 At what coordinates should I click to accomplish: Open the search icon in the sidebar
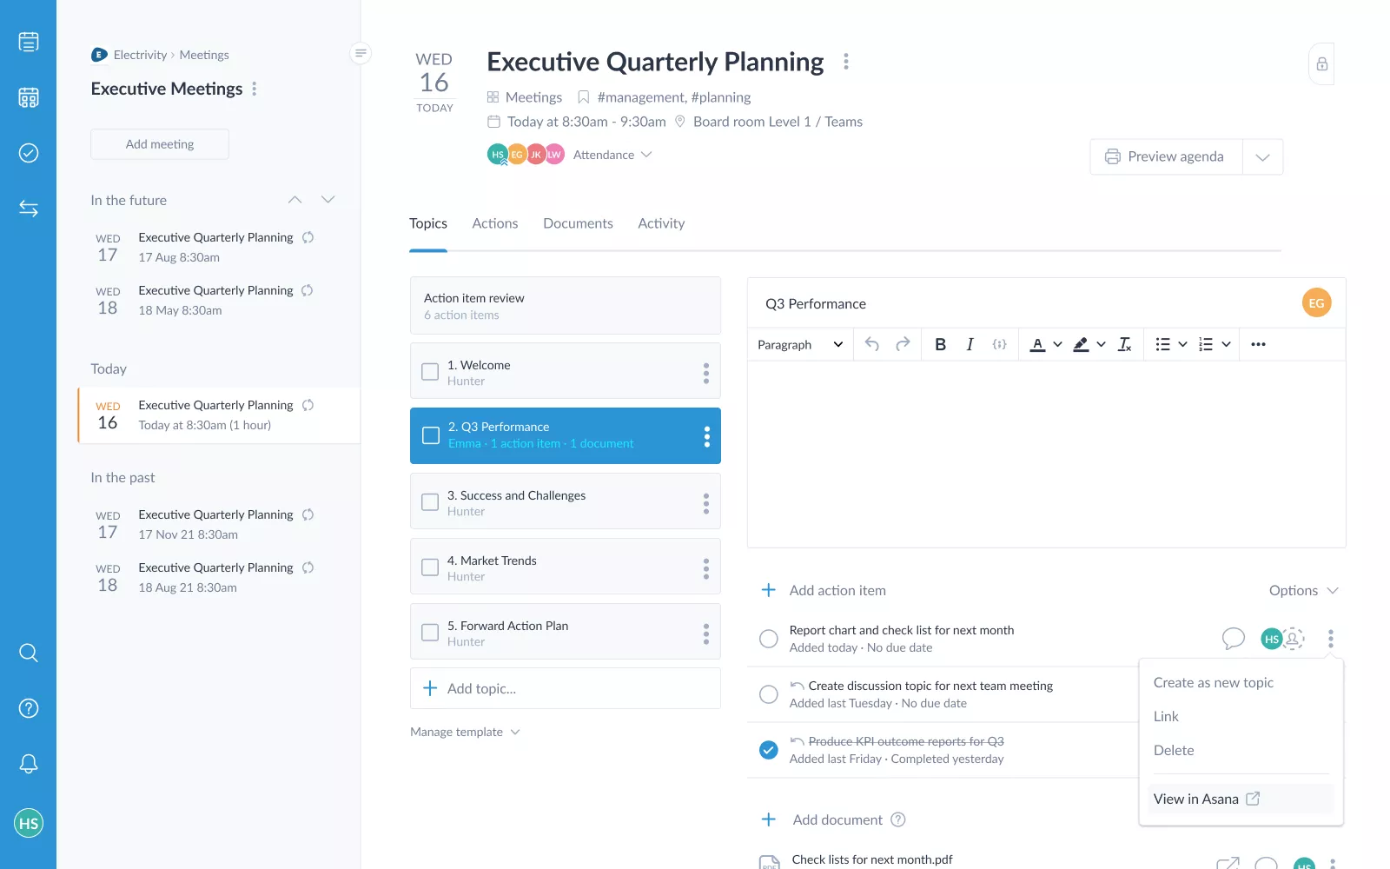(29, 653)
